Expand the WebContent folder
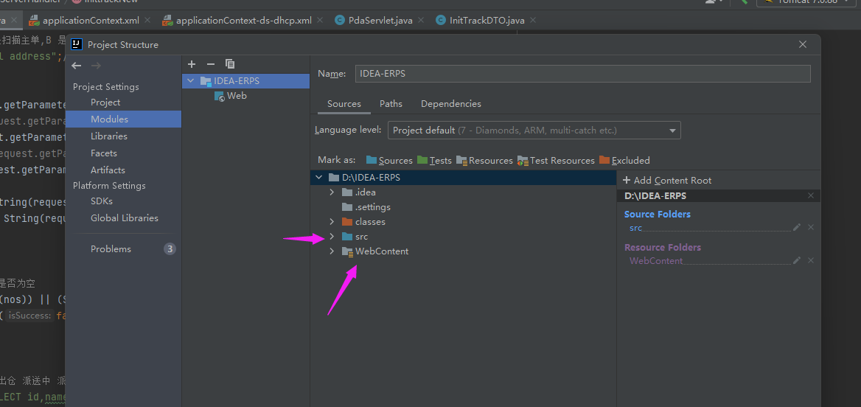Image resolution: width=861 pixels, height=407 pixels. coord(332,251)
